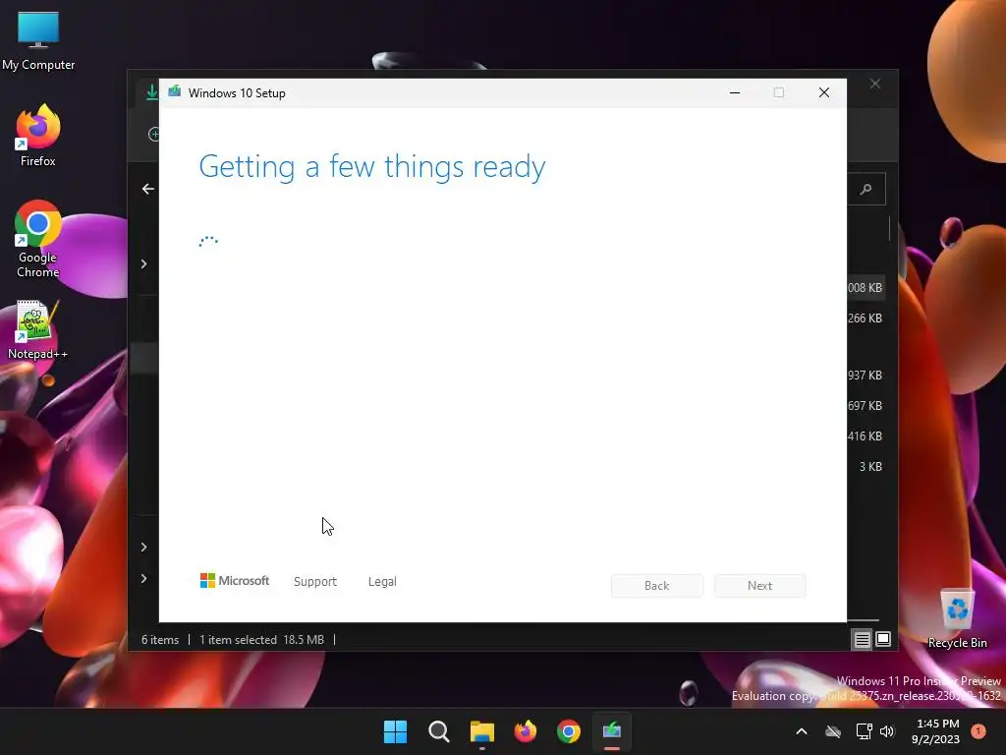Go back using File Explorer's back arrow

[x=148, y=189]
